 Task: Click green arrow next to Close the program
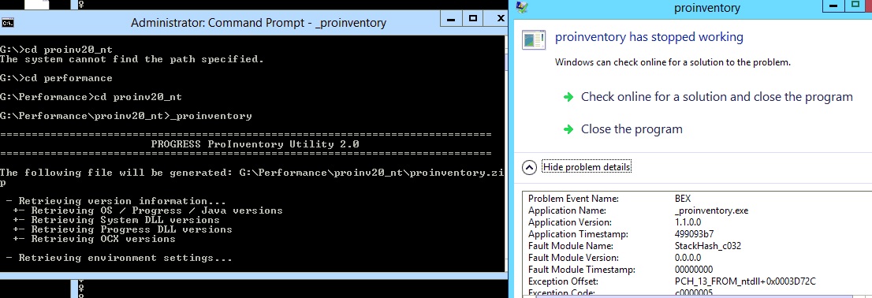point(568,129)
